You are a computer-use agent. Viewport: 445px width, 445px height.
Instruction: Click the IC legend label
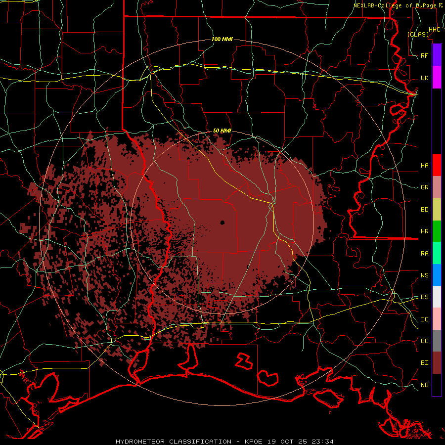click(x=425, y=319)
